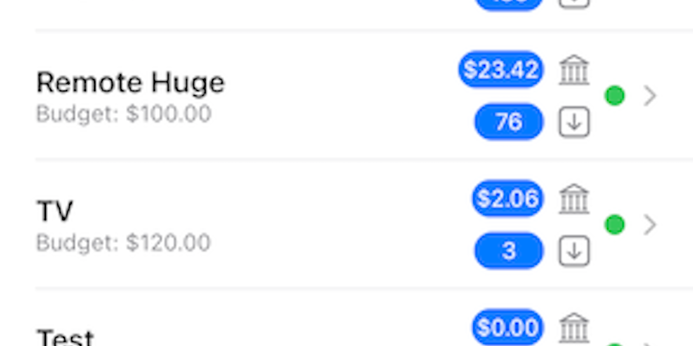Click the $0.00 amount badge
This screenshot has height=346, width=693.
point(508,328)
